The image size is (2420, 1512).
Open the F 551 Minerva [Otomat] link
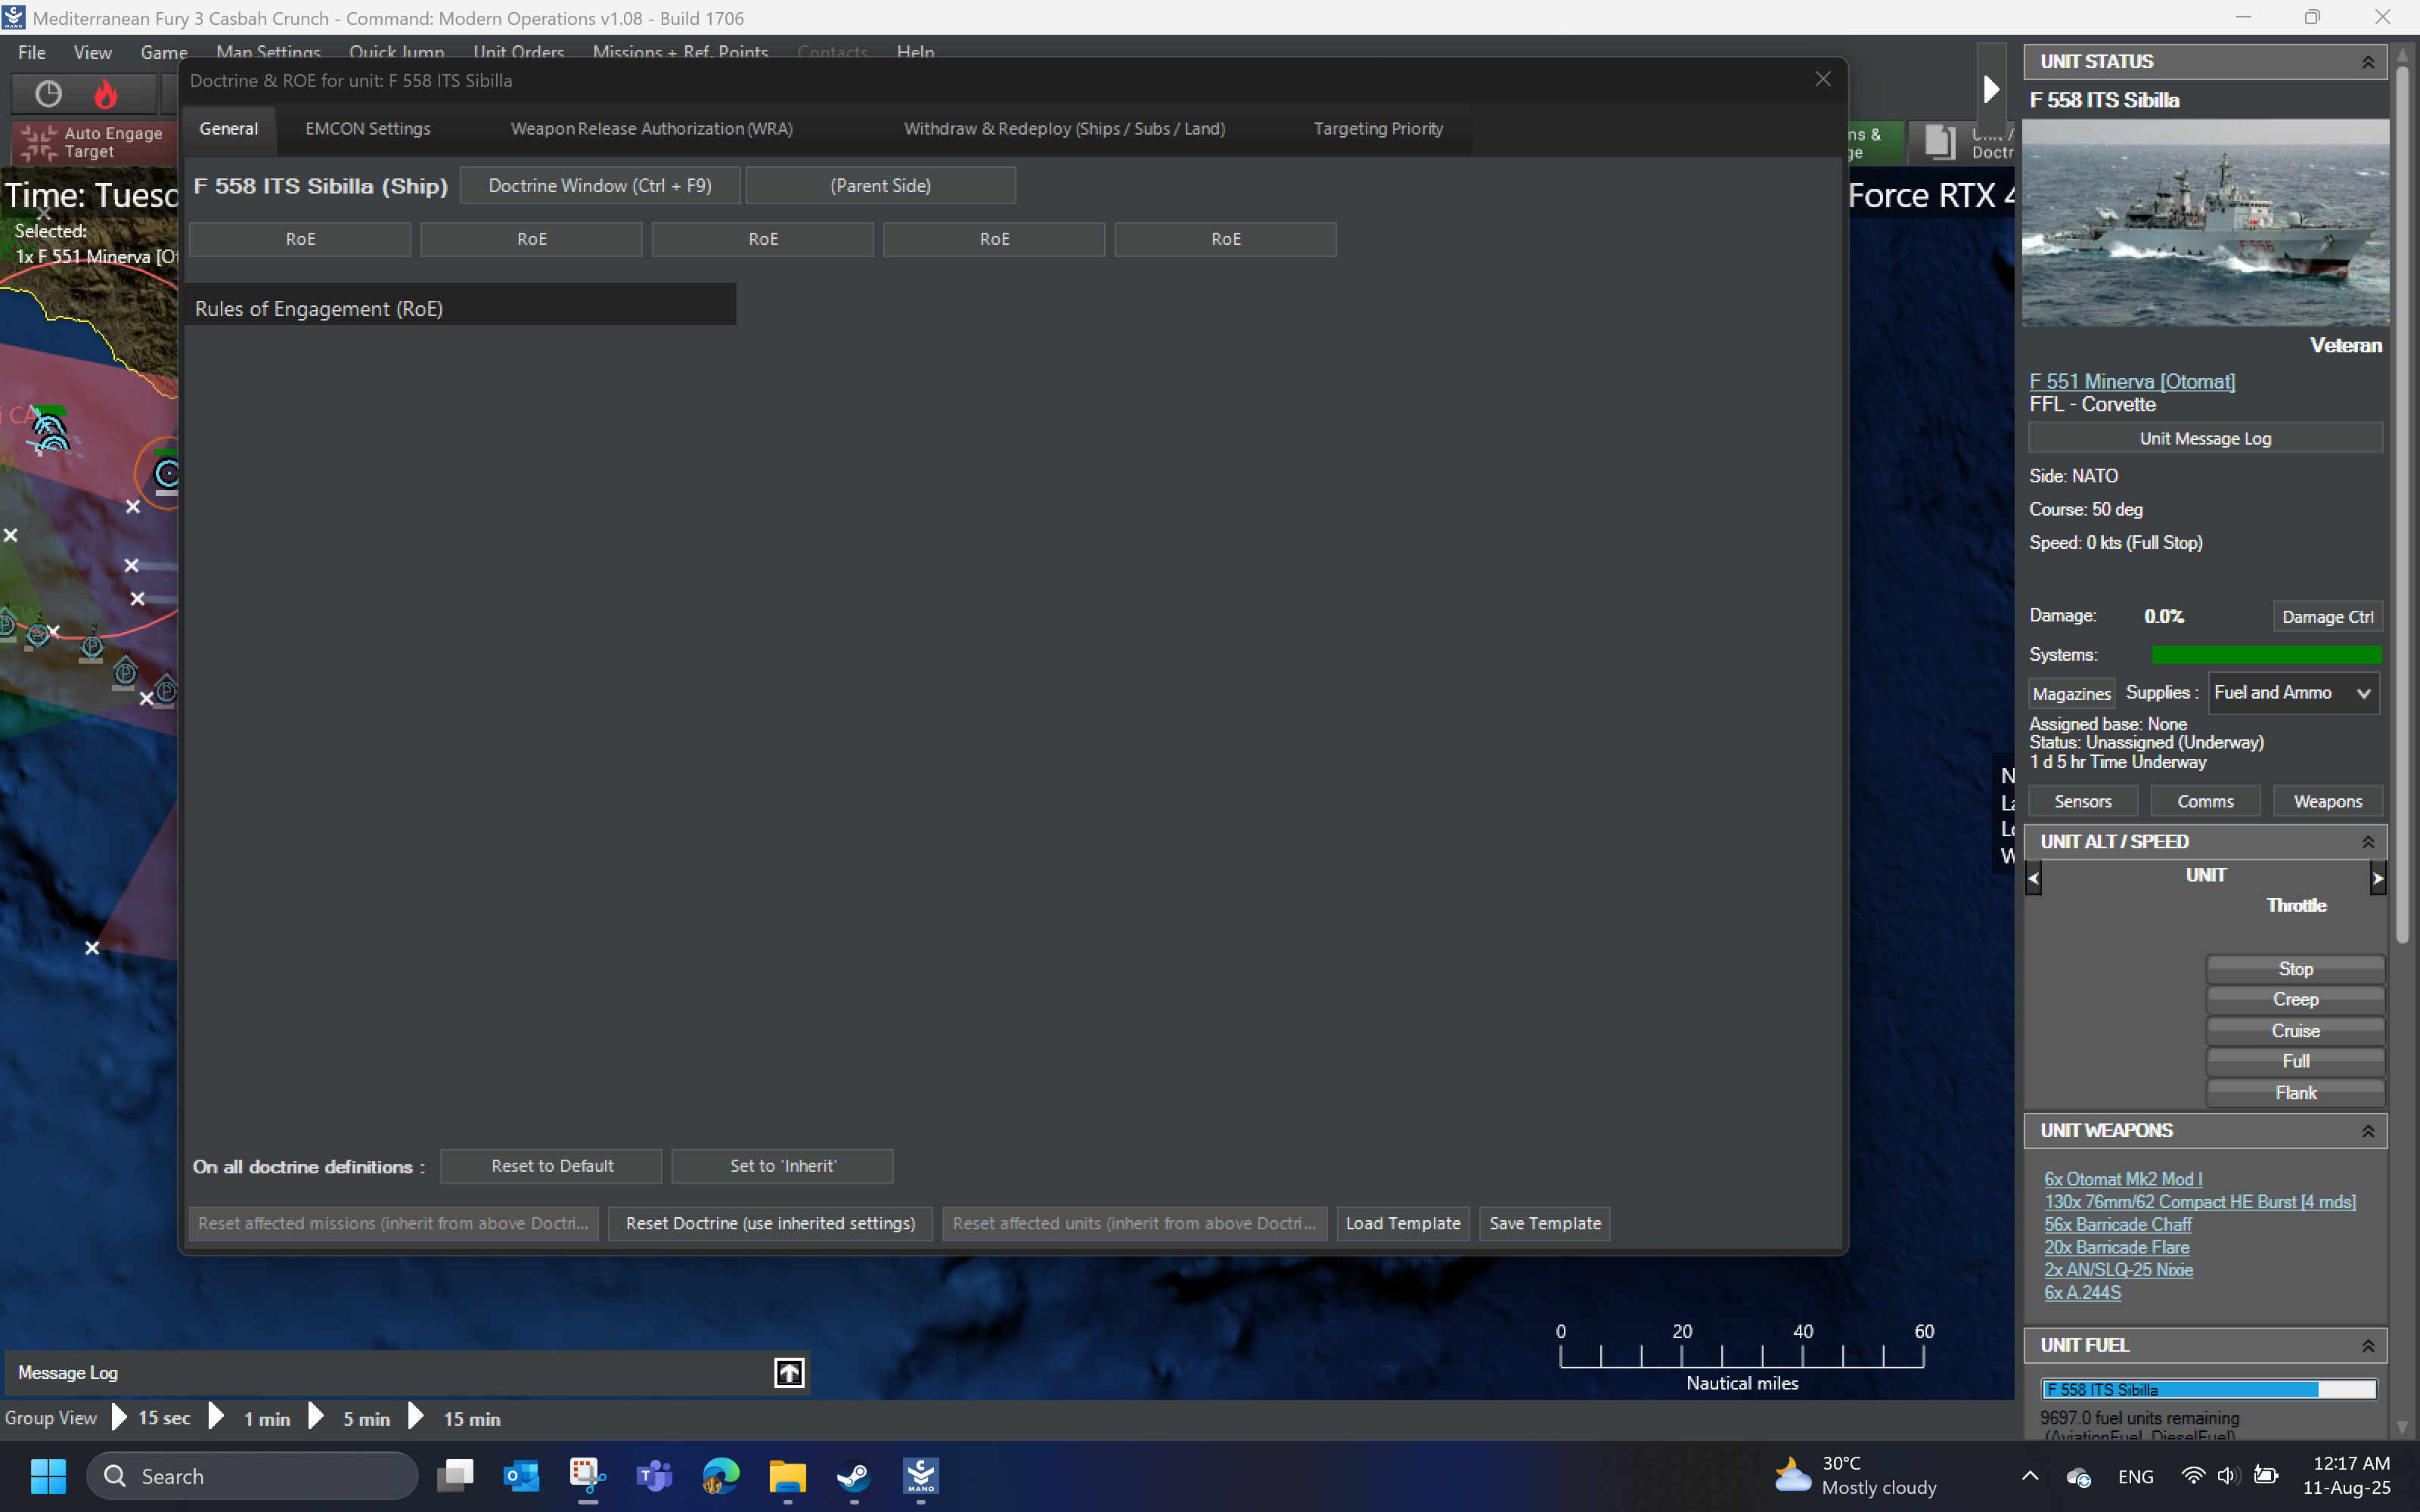coord(2130,381)
